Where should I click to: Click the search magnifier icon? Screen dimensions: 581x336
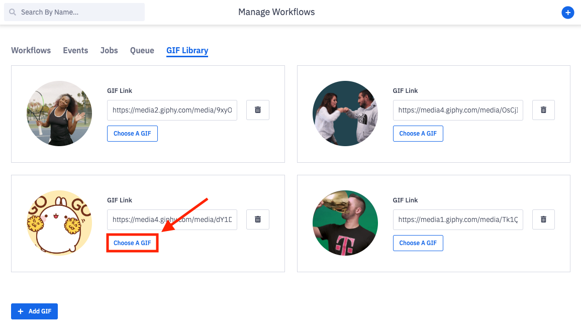click(13, 12)
